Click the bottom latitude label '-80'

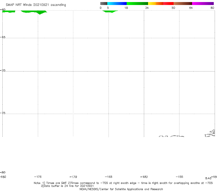coord(3,172)
